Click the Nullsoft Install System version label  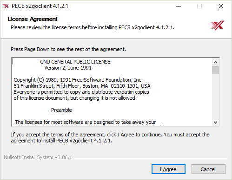(x=38, y=157)
